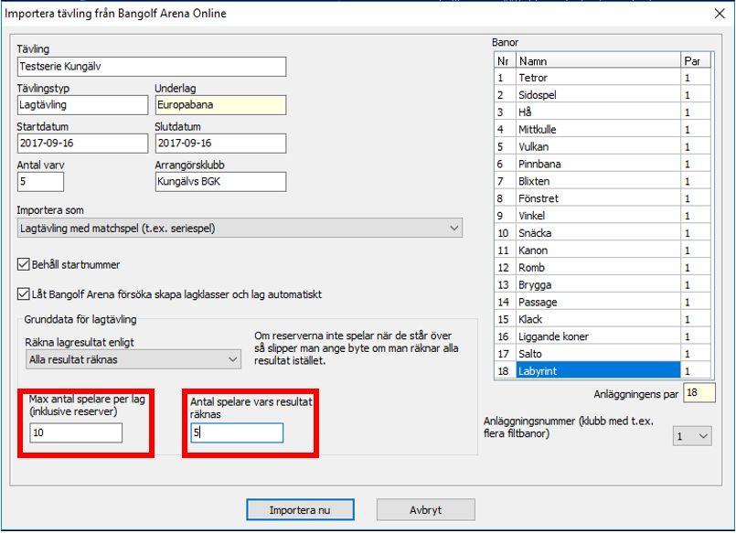This screenshot has width=736, height=533.
Task: Select the Klack row
Action: (603, 319)
